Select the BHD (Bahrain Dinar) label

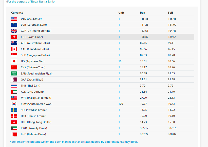tap(33, 134)
